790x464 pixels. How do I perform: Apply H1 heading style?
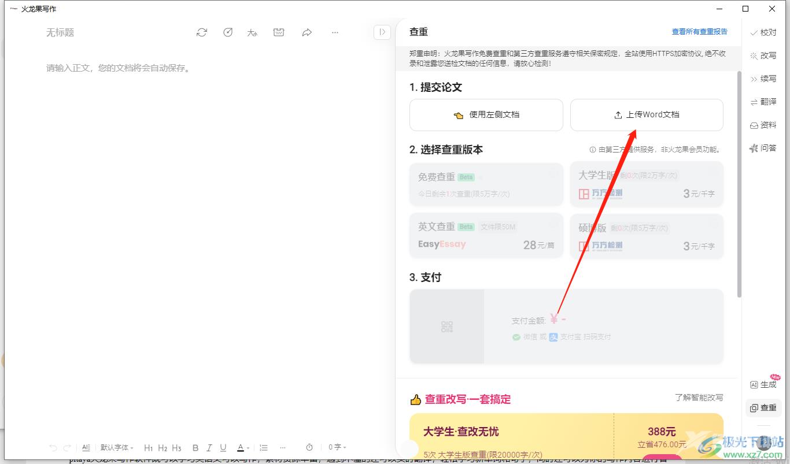tap(149, 447)
